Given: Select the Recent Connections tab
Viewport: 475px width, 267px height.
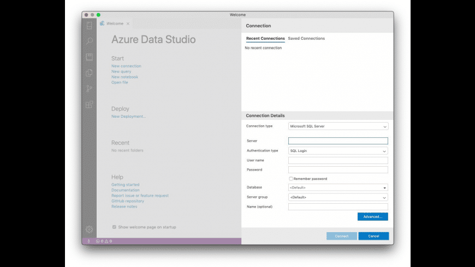Looking at the screenshot, I should (x=265, y=39).
